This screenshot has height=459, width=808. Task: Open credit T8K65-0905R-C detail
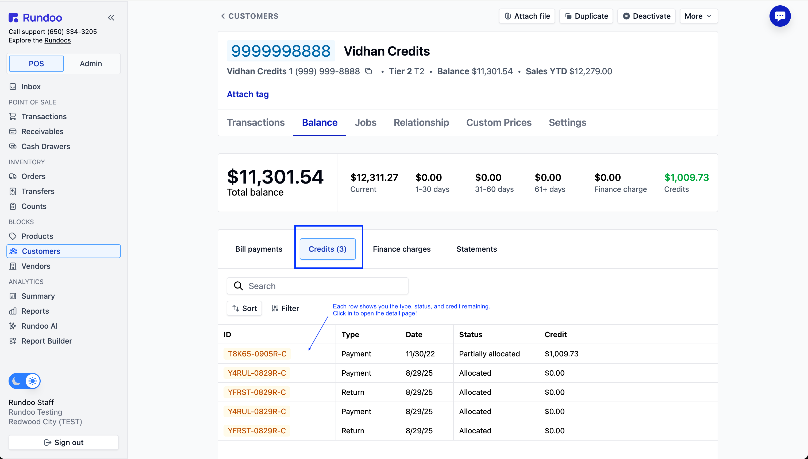[x=257, y=354]
